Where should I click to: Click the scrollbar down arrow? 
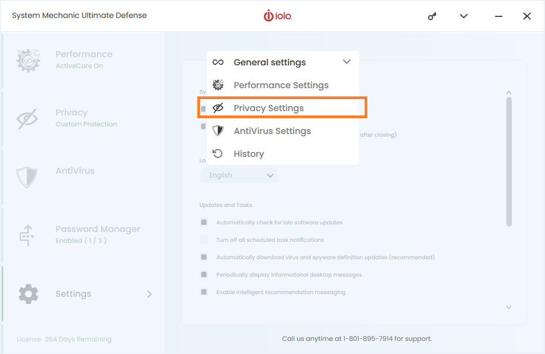point(508,307)
